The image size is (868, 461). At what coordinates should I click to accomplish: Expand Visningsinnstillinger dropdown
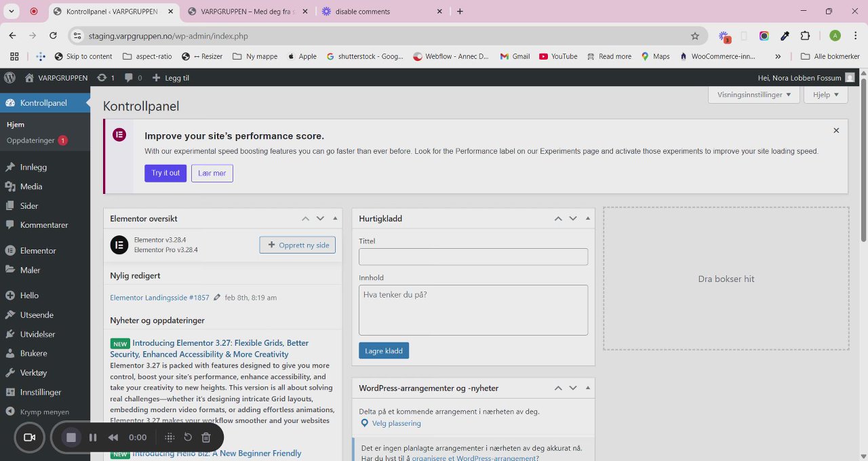(753, 95)
